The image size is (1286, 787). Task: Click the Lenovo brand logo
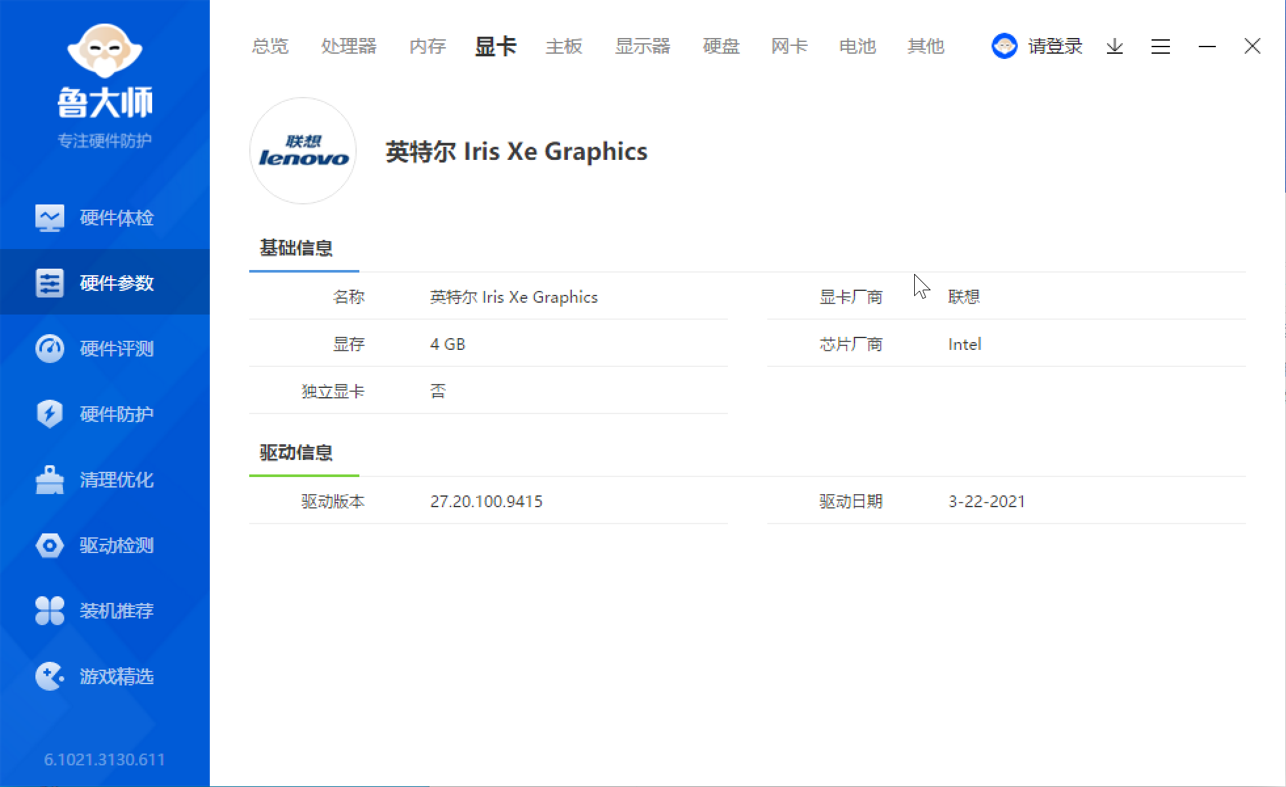303,151
